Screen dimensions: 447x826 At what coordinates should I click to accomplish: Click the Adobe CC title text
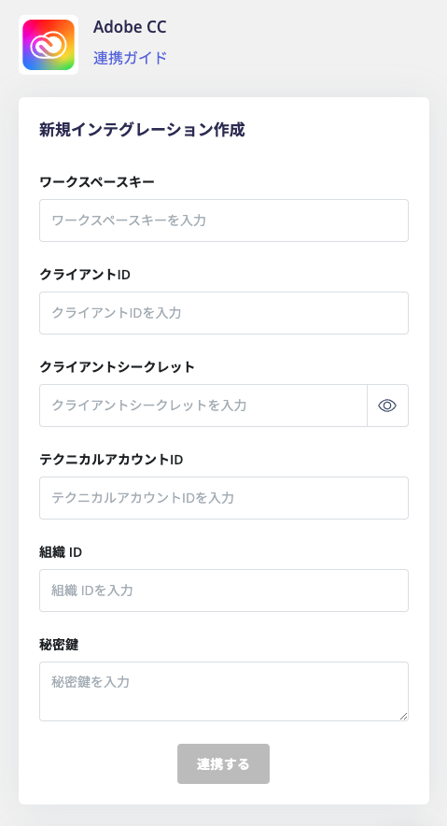(x=130, y=27)
